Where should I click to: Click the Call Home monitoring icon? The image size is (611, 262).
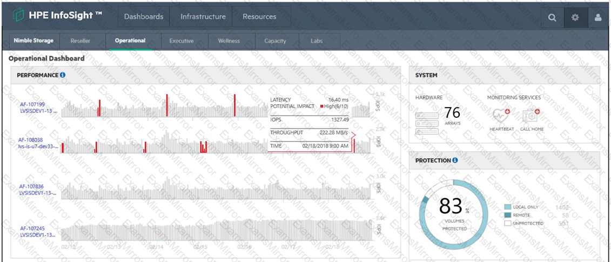532,116
